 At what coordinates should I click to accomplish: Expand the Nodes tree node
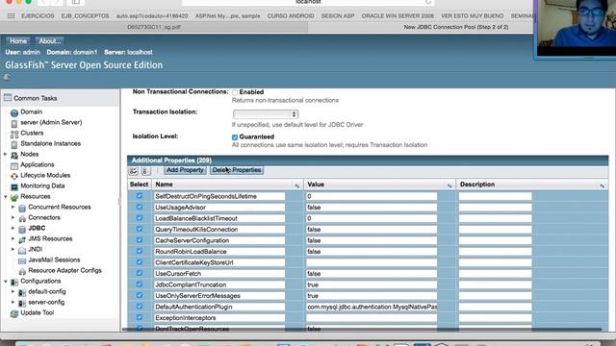point(6,154)
